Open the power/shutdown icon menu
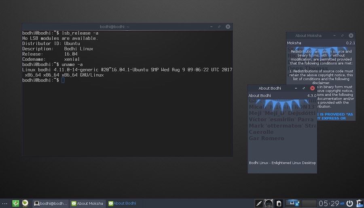Screen dimensions: 364x208 coord(349,204)
